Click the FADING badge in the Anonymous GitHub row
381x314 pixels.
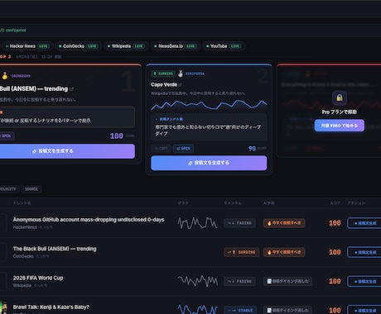tap(239, 223)
